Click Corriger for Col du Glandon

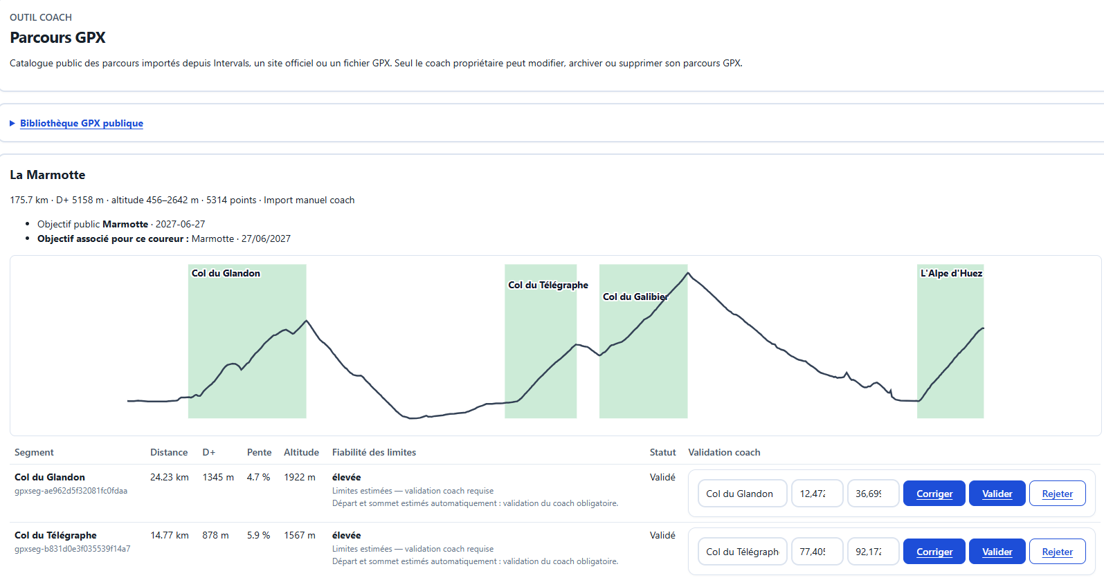point(934,494)
